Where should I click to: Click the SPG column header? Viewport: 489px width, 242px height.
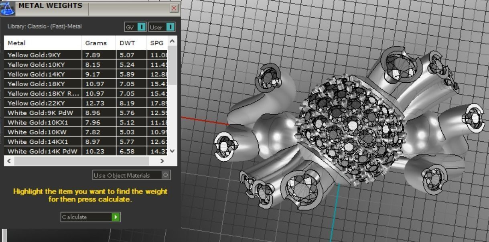point(157,43)
